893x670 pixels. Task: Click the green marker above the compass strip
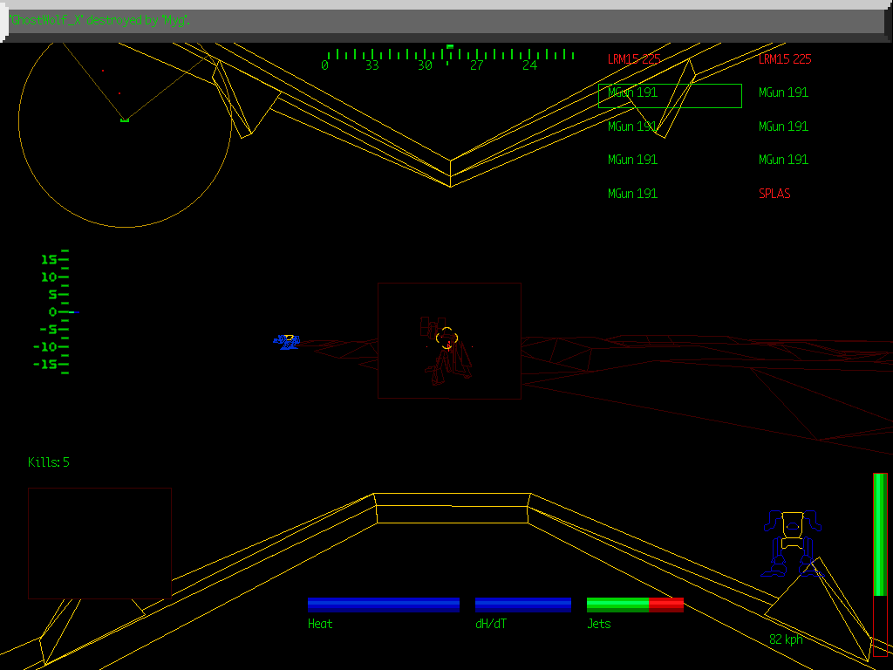click(450, 46)
